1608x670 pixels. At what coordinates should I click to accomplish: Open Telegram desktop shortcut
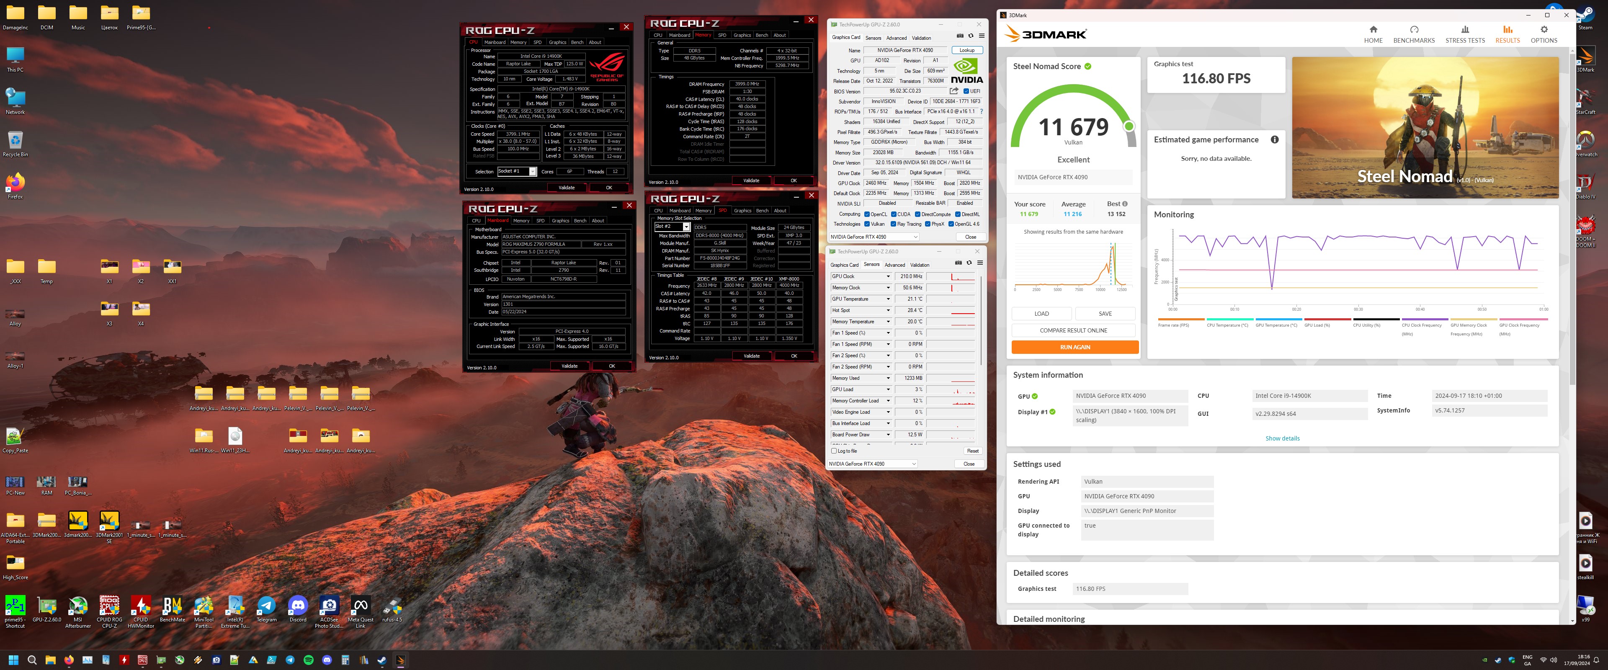(267, 609)
